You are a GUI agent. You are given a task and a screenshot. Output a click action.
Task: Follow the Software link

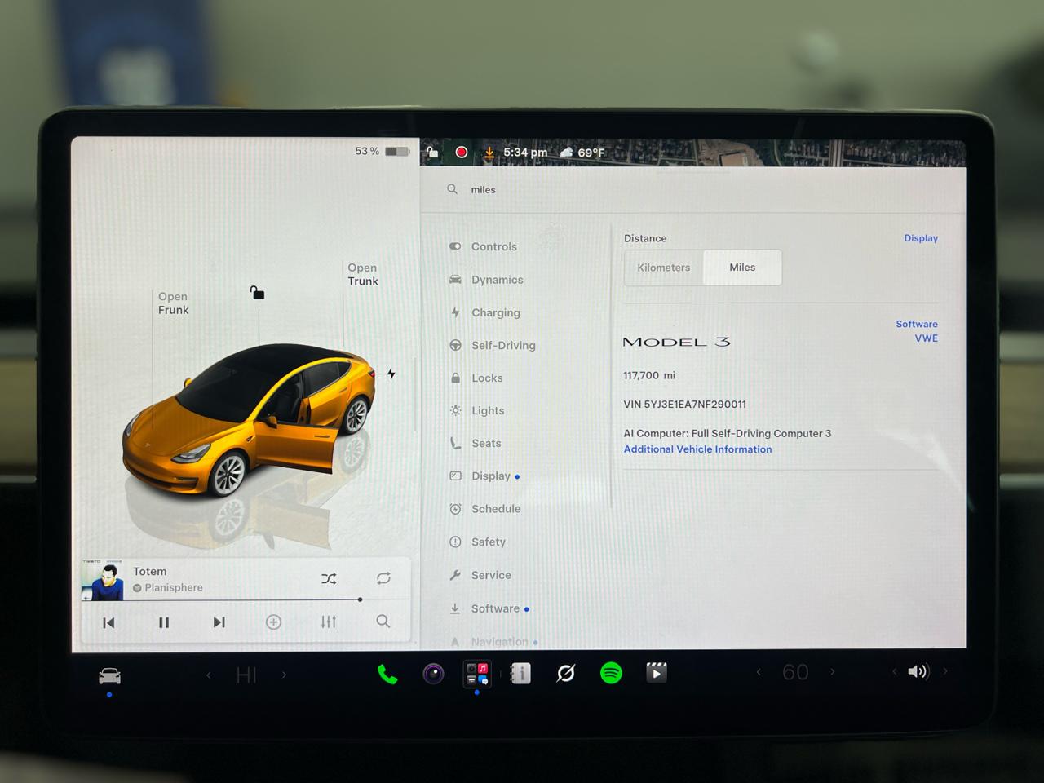click(x=917, y=324)
